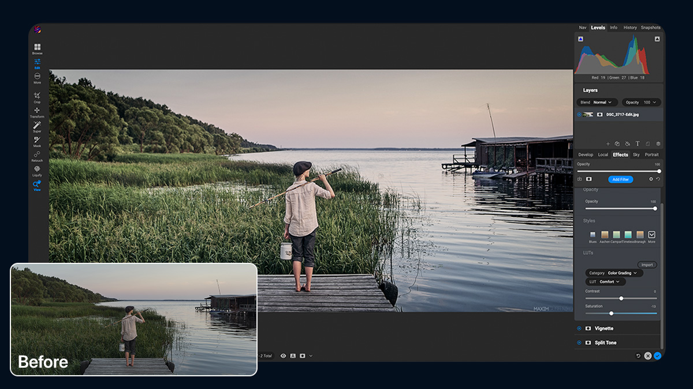This screenshot has height=389, width=693.
Task: Open the mask options chevron below canvas
Action: (x=311, y=356)
